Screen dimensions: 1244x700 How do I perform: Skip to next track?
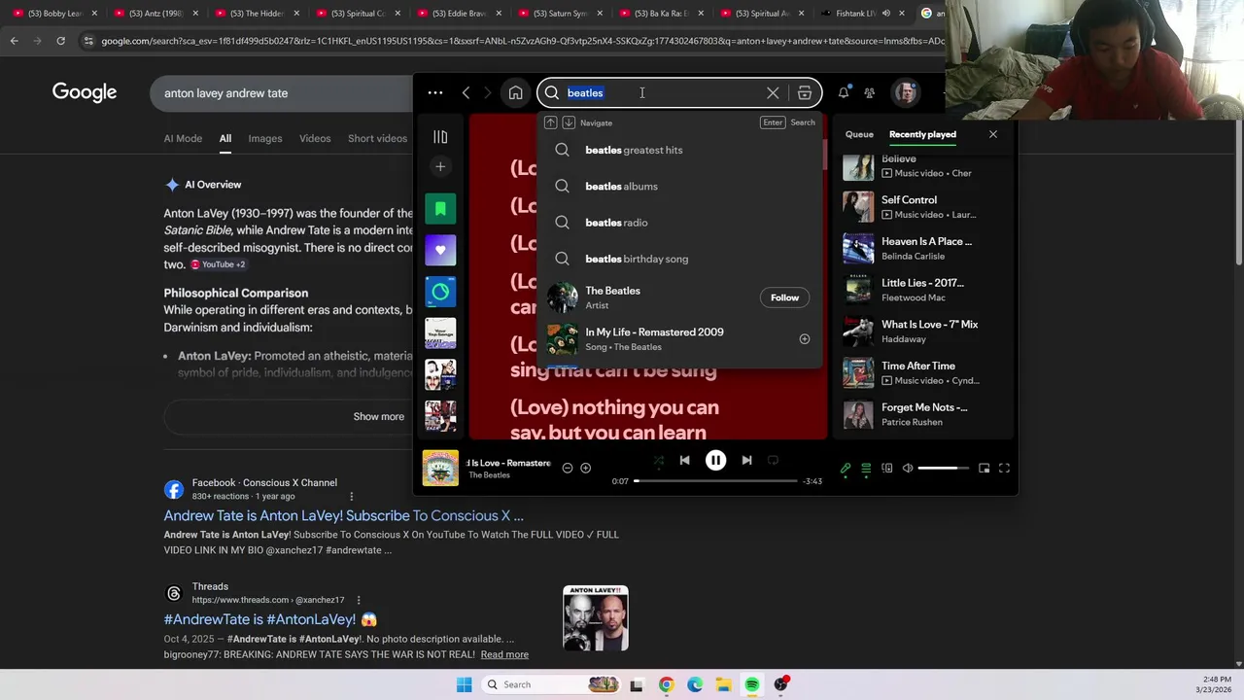(746, 461)
